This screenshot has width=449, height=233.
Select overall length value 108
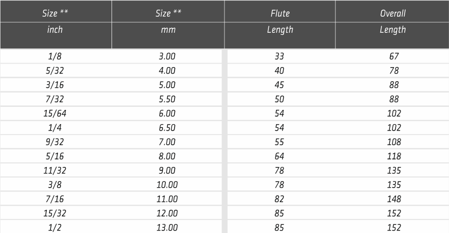(394, 142)
